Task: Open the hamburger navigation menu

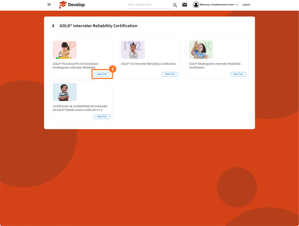Action: coord(49,5)
